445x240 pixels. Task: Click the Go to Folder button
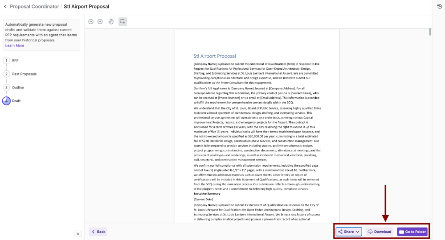click(x=412, y=232)
